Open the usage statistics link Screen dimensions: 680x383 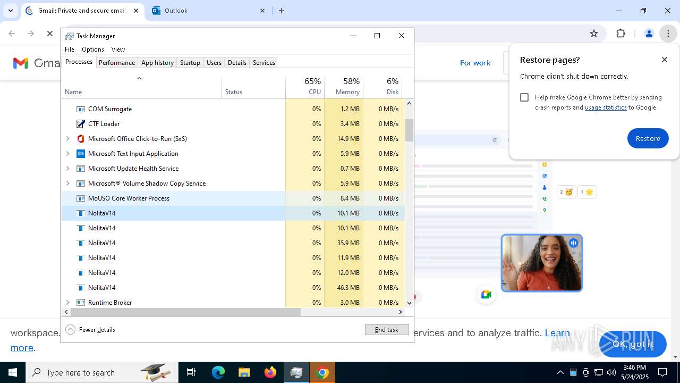coord(606,107)
